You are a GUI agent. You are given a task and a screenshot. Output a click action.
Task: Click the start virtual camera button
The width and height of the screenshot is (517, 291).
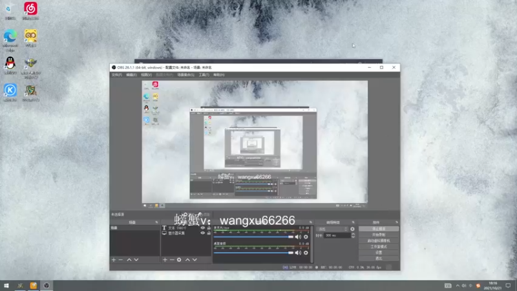[x=379, y=241]
